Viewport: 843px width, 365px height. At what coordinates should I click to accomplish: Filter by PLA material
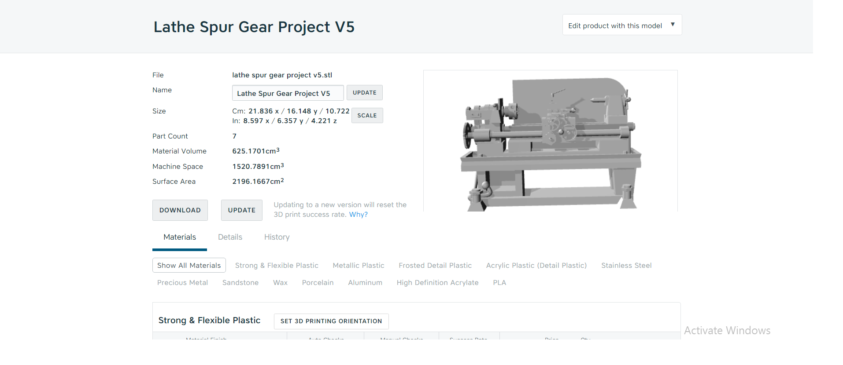click(499, 283)
